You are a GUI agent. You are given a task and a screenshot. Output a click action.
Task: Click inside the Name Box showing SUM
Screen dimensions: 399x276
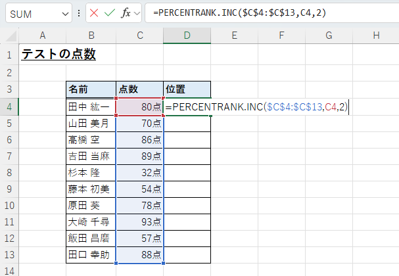(30, 13)
